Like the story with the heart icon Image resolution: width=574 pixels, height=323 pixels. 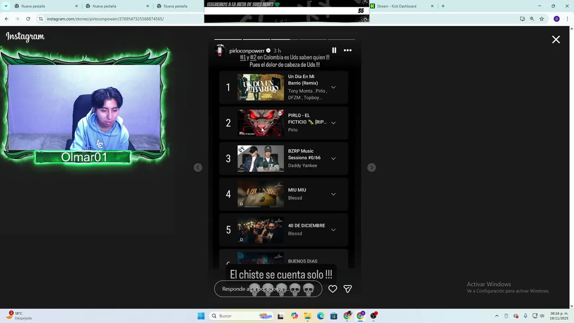click(x=333, y=289)
